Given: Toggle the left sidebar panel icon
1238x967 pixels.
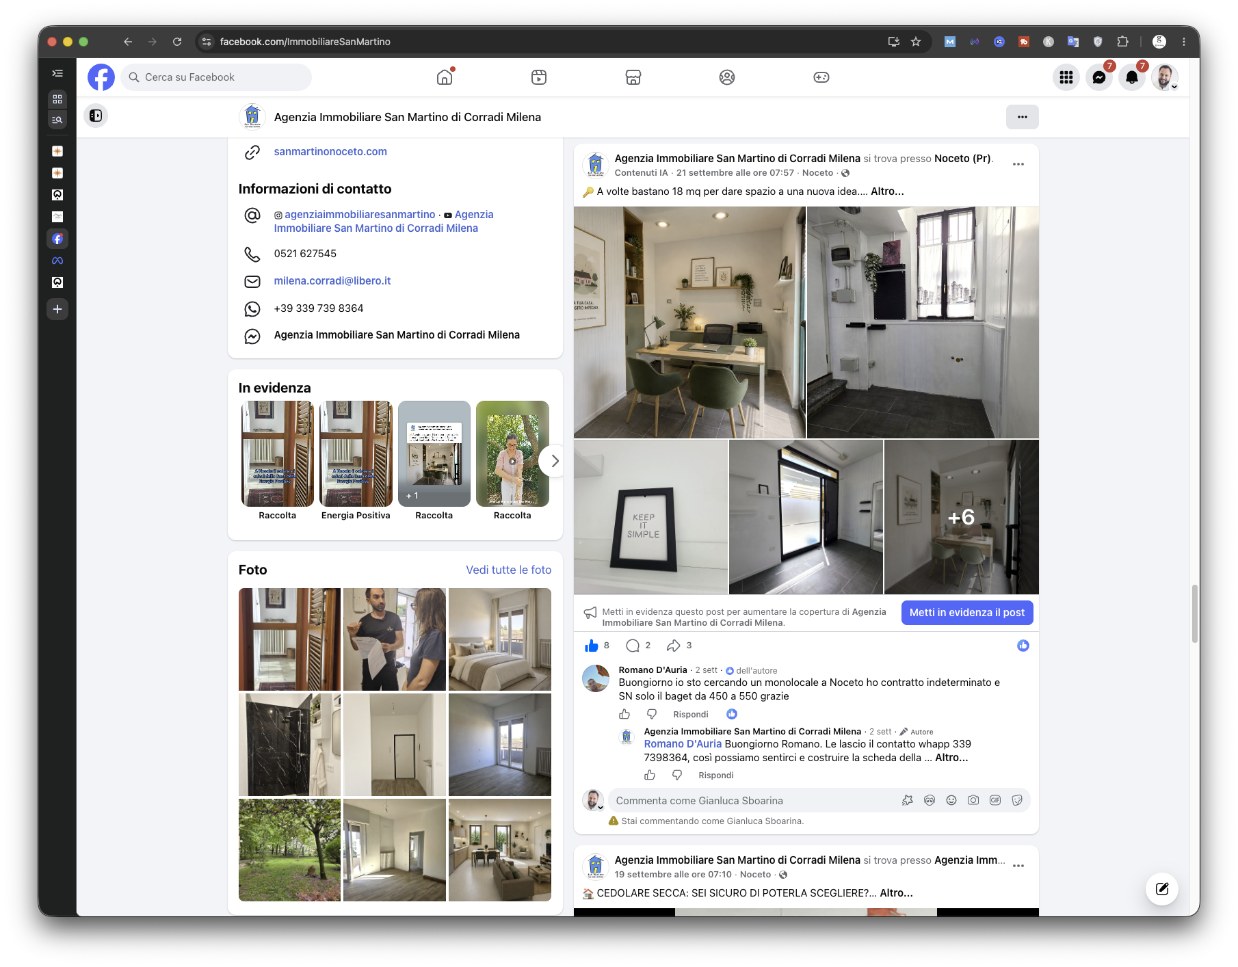Looking at the screenshot, I should (x=96, y=116).
